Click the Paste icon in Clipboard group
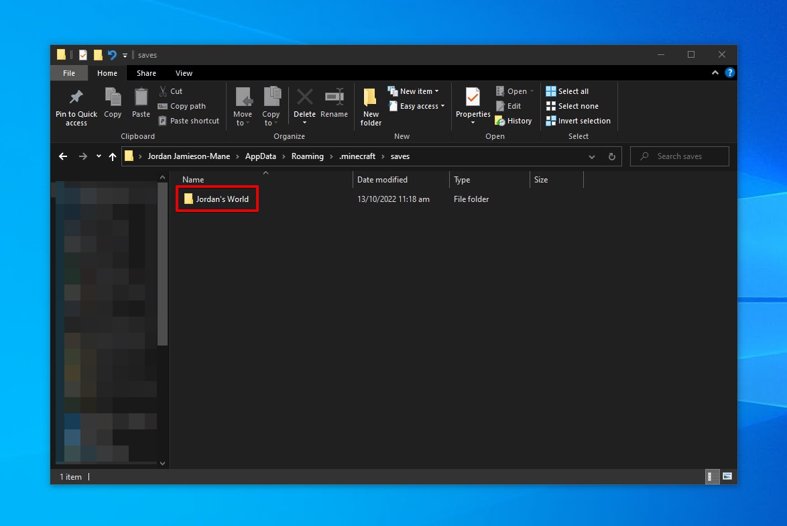 tap(141, 98)
